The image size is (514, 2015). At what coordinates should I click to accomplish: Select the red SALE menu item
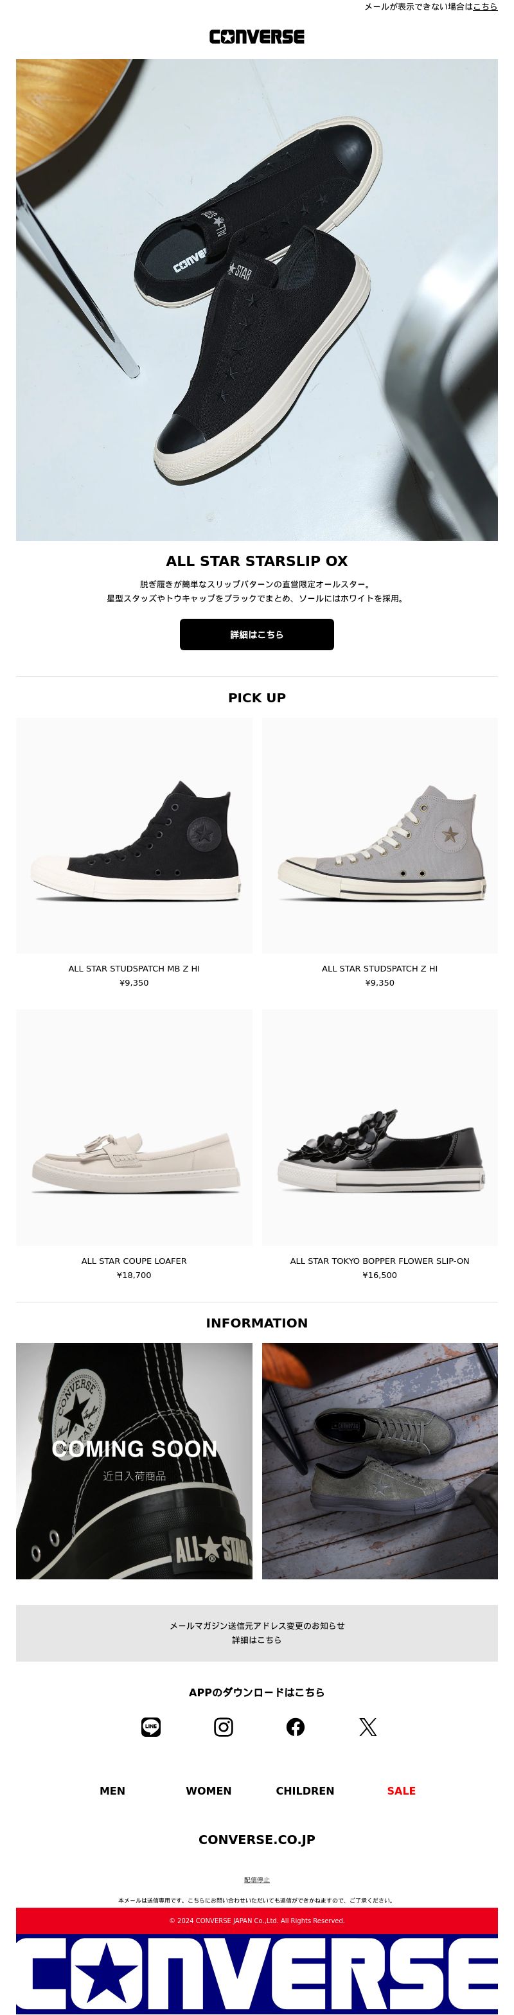tap(402, 1791)
